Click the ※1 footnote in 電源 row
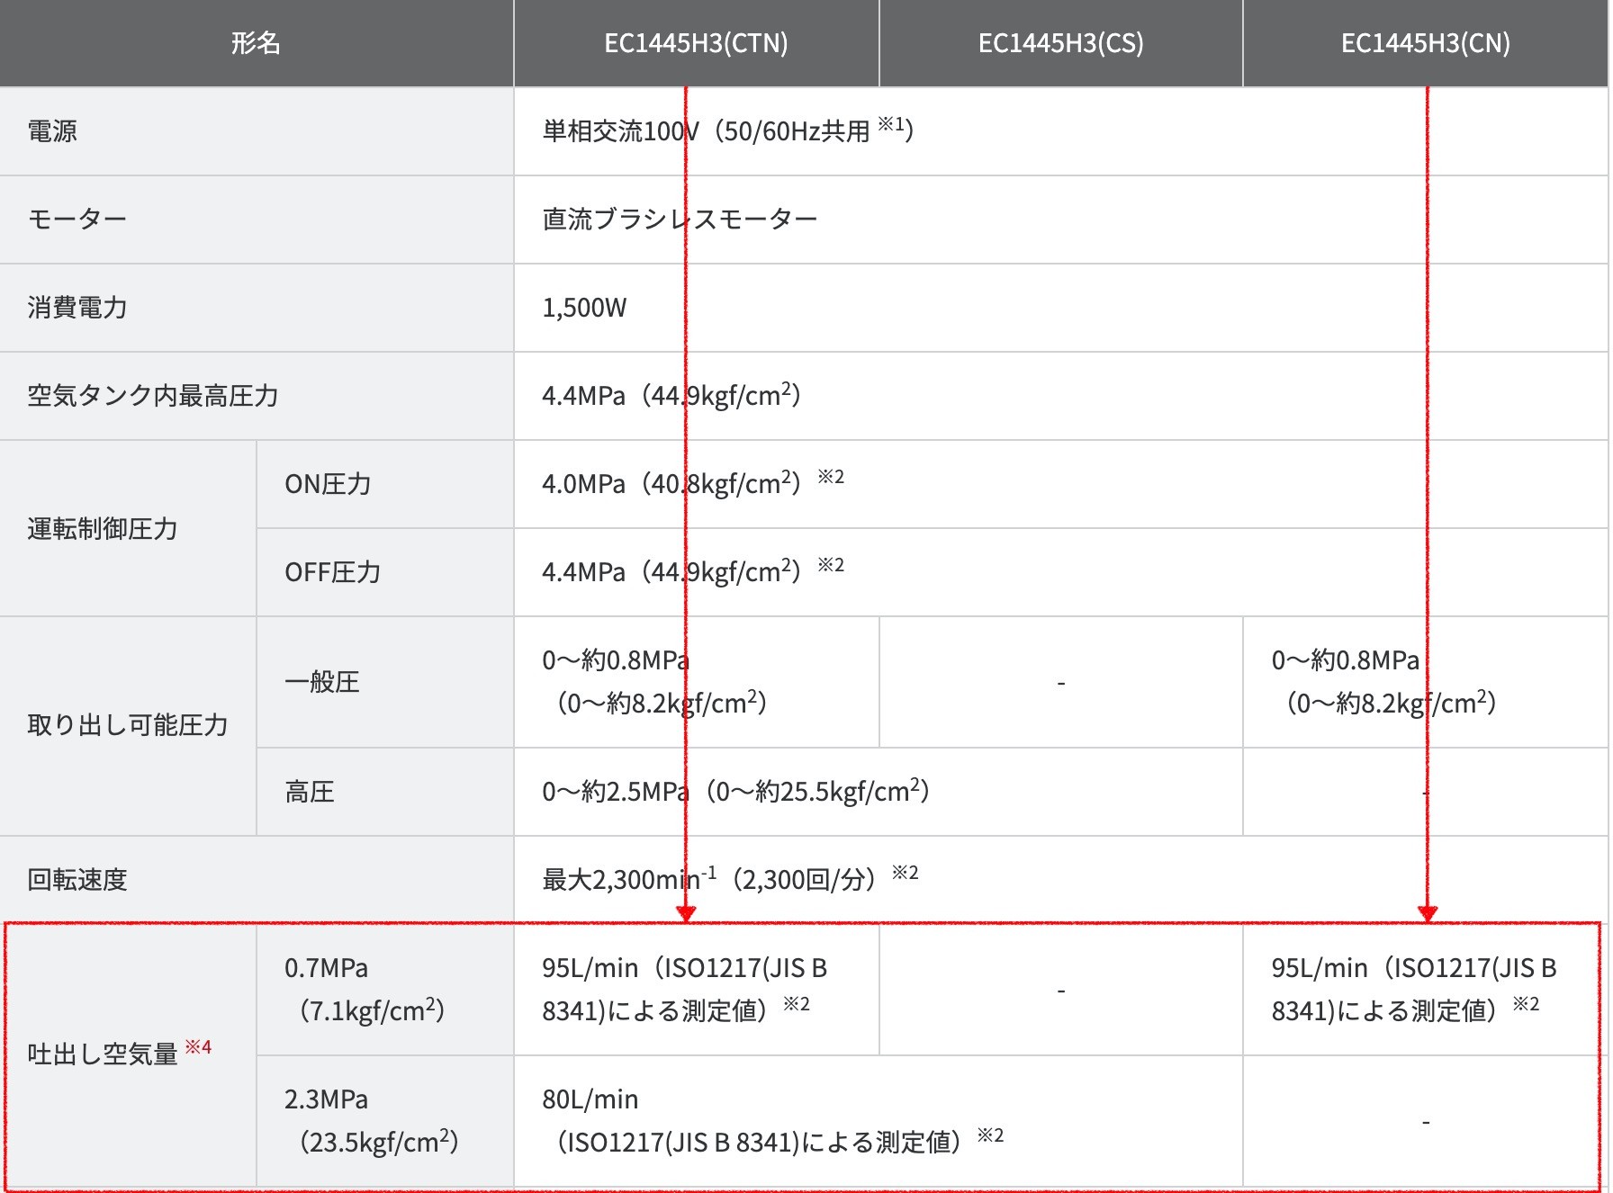 [891, 124]
